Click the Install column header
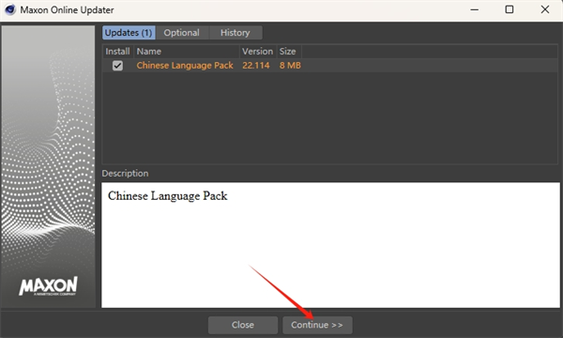This screenshot has height=338, width=563. coord(118,52)
